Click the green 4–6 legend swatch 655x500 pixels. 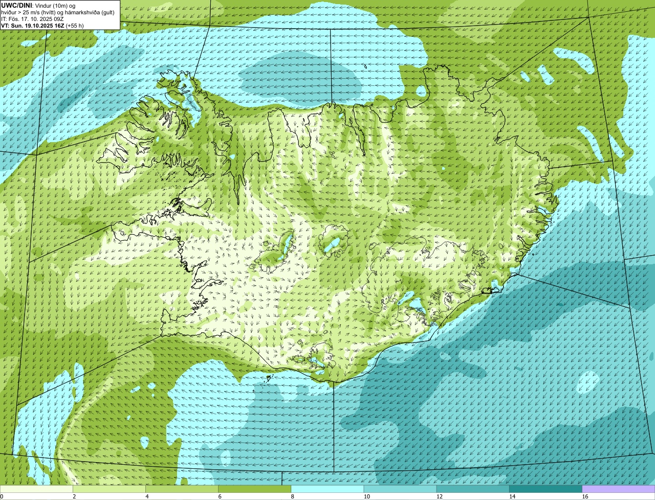[182, 489]
